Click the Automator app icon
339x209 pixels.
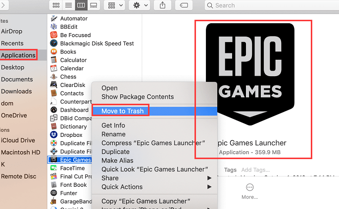[53, 18]
